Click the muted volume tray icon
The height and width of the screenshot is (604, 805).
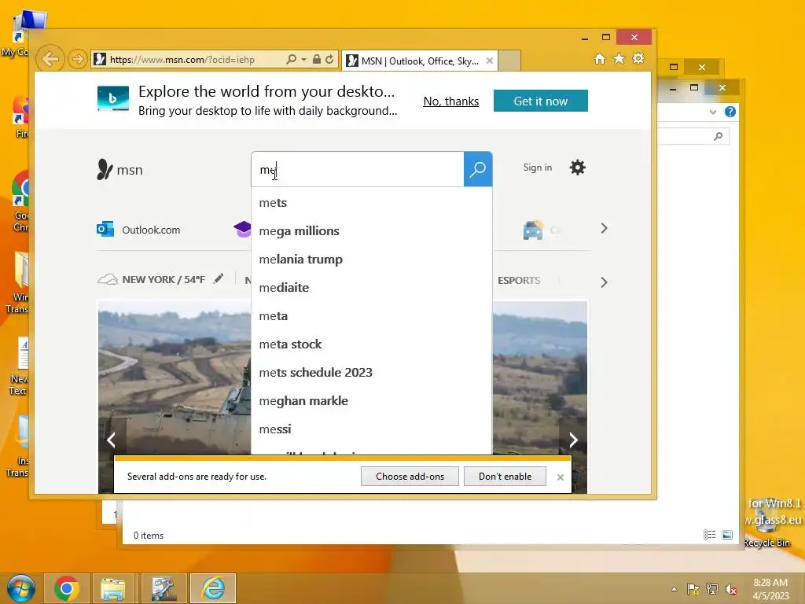tap(730, 589)
